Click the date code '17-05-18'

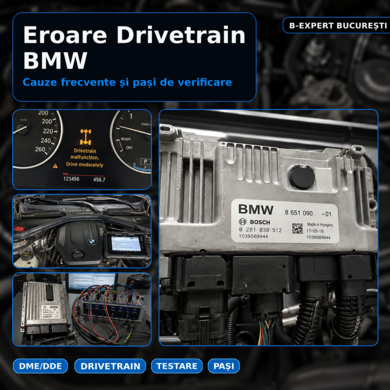[x=315, y=231]
